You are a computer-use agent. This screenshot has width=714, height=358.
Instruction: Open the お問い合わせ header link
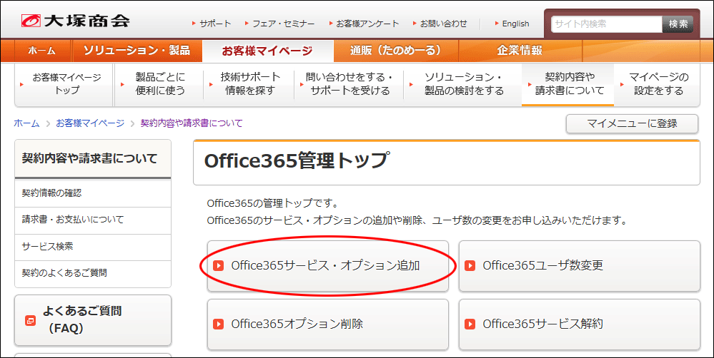(x=444, y=24)
